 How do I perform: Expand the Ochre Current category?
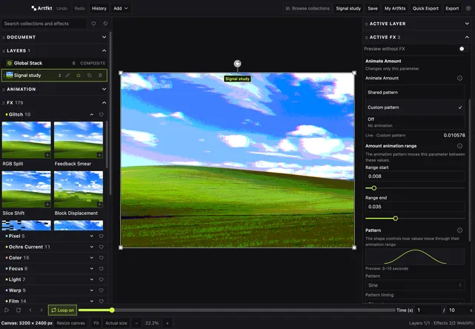click(x=91, y=247)
